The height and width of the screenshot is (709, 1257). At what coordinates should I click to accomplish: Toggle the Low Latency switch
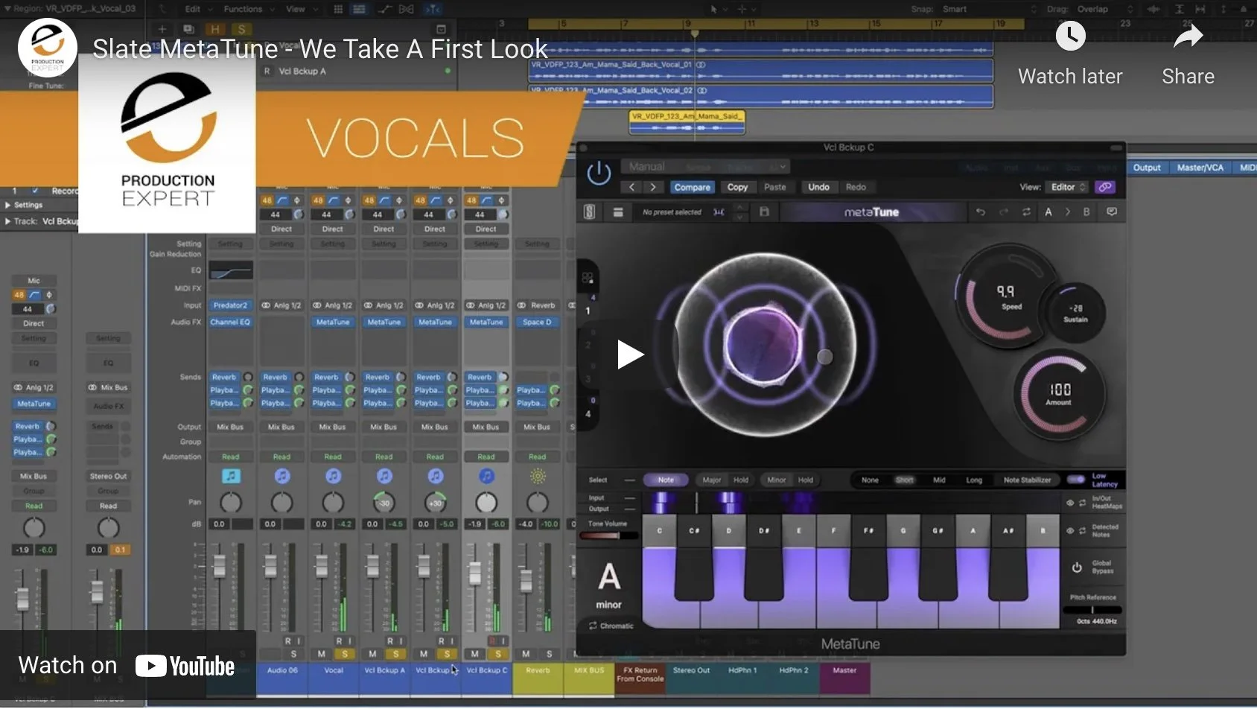(x=1075, y=480)
